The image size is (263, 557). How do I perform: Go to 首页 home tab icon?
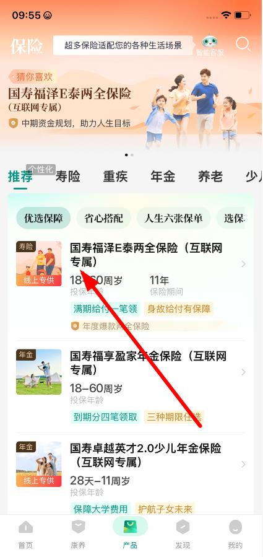tap(25, 527)
